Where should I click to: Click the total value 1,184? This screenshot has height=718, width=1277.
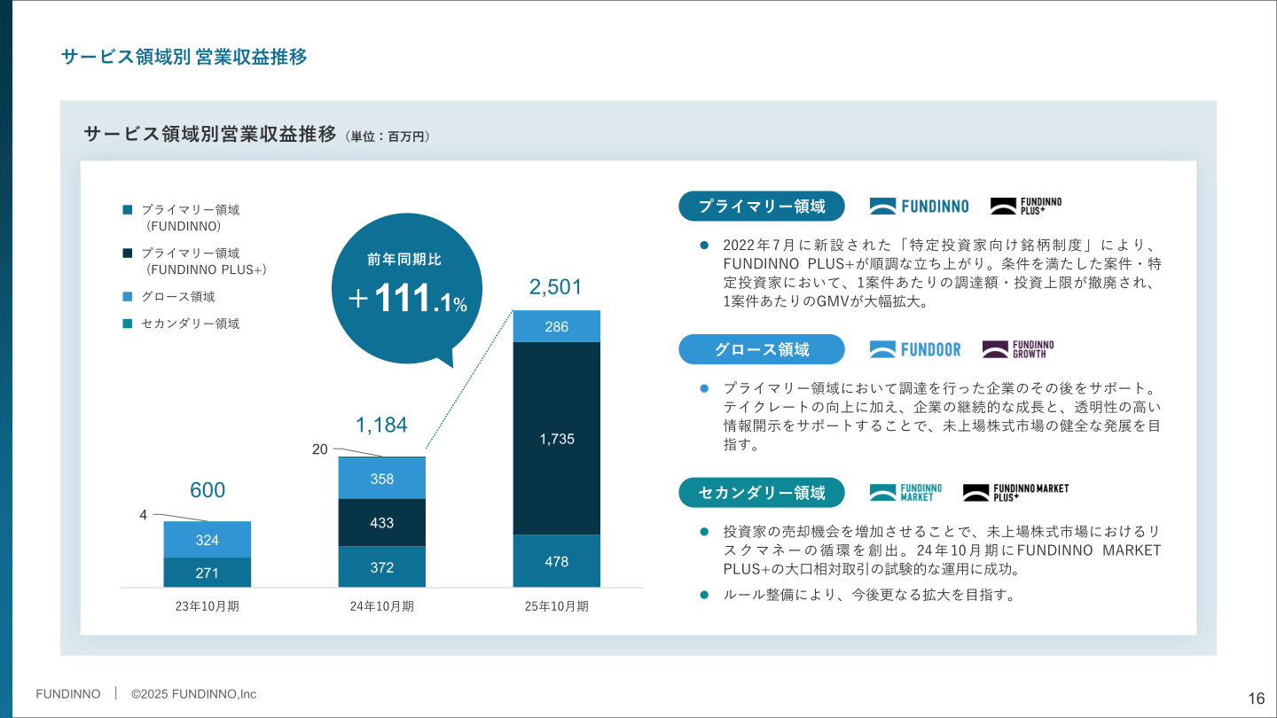(x=381, y=425)
